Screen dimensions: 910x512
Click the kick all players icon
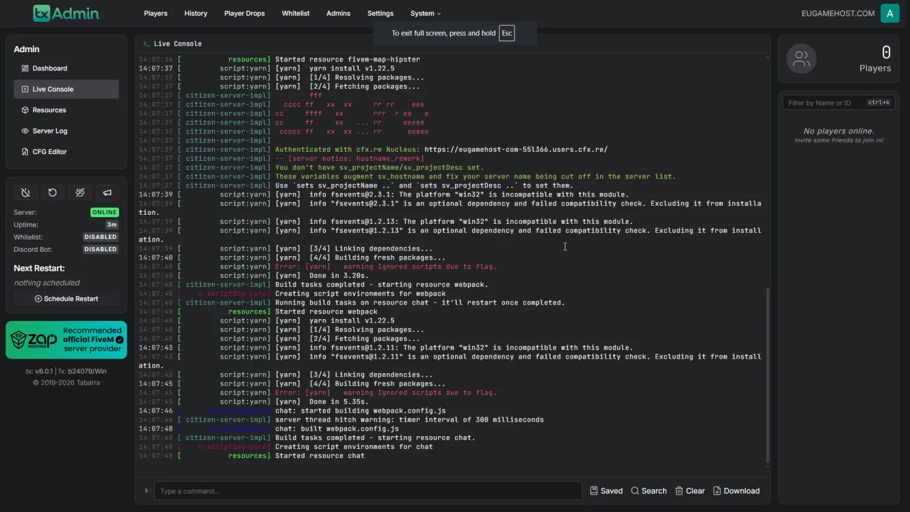(x=80, y=192)
